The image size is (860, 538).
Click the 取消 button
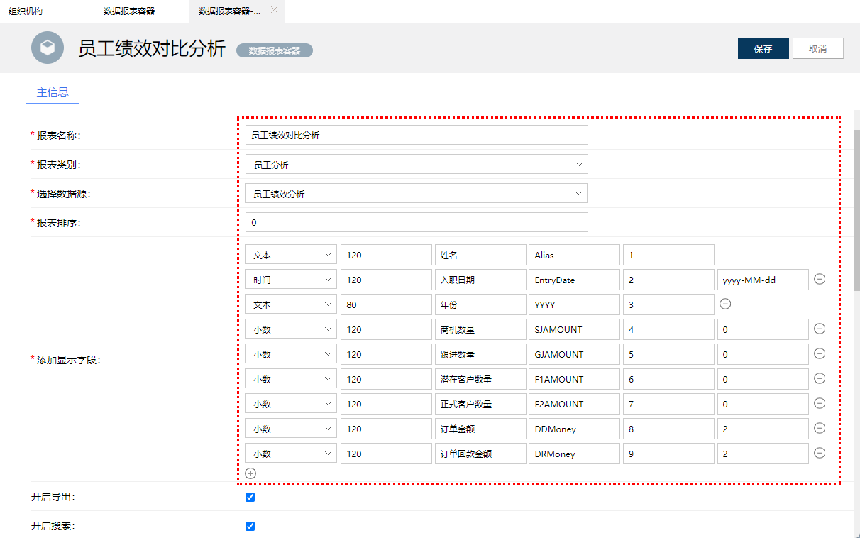tap(817, 48)
